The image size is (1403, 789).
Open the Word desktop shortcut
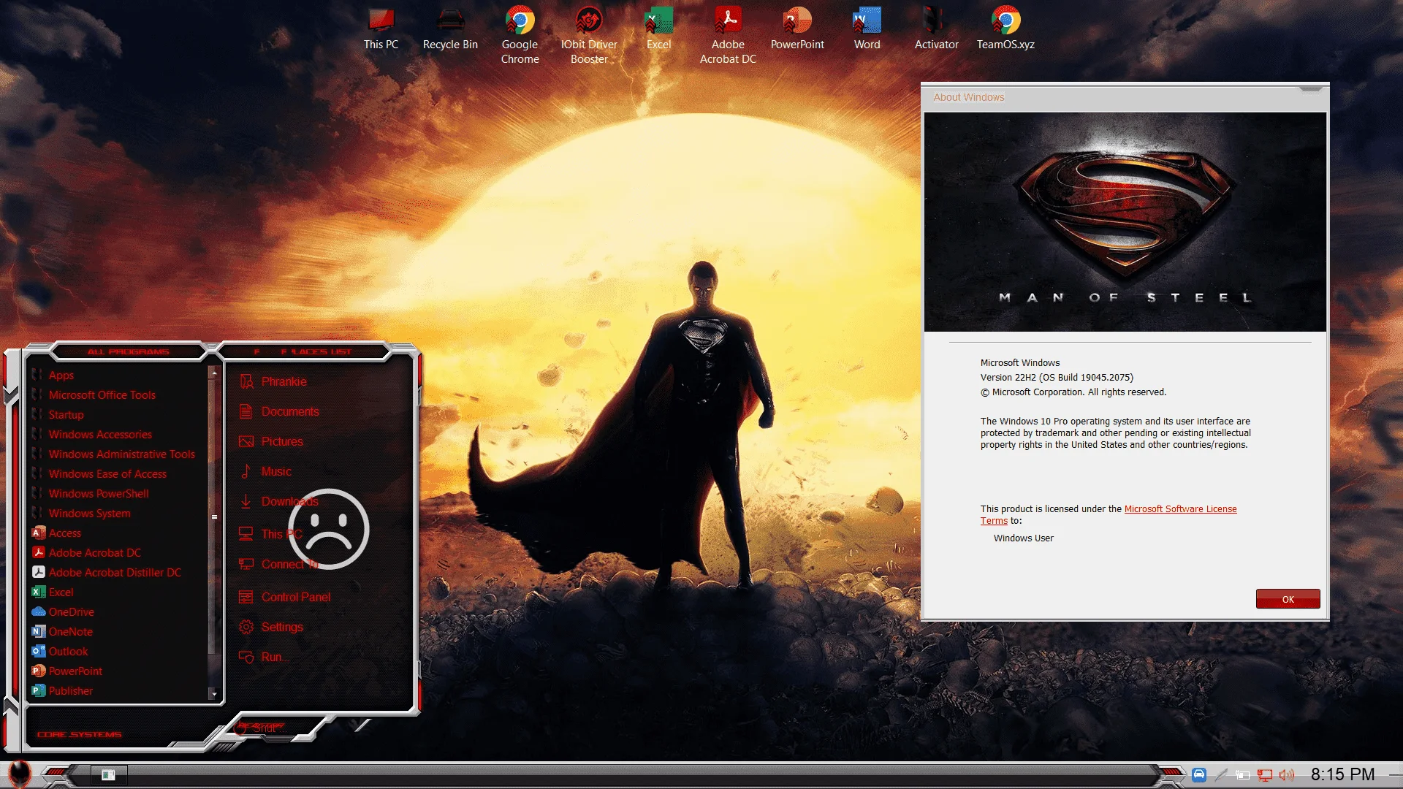point(867,29)
